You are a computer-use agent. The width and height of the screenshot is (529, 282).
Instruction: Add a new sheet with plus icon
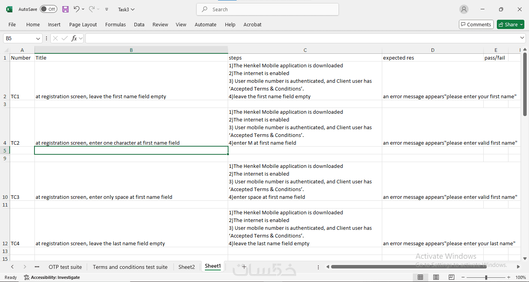244,267
